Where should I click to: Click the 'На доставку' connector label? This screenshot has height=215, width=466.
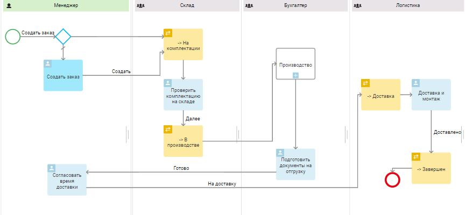(222, 184)
